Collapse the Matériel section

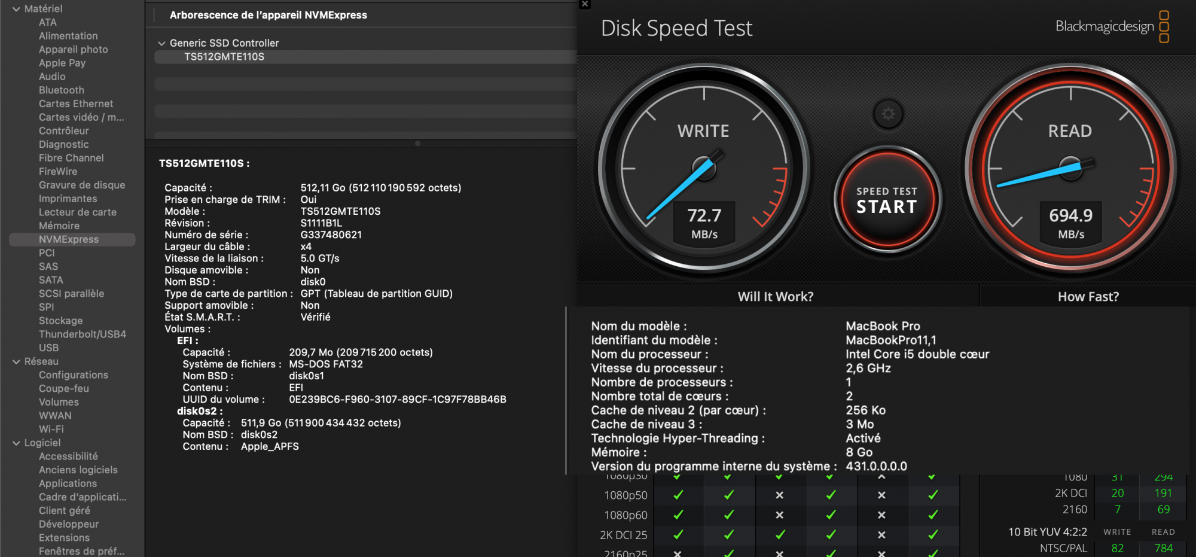16,9
